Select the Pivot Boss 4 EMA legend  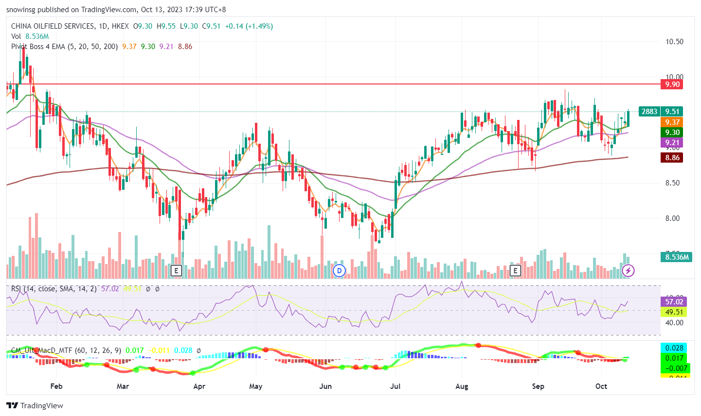64,47
